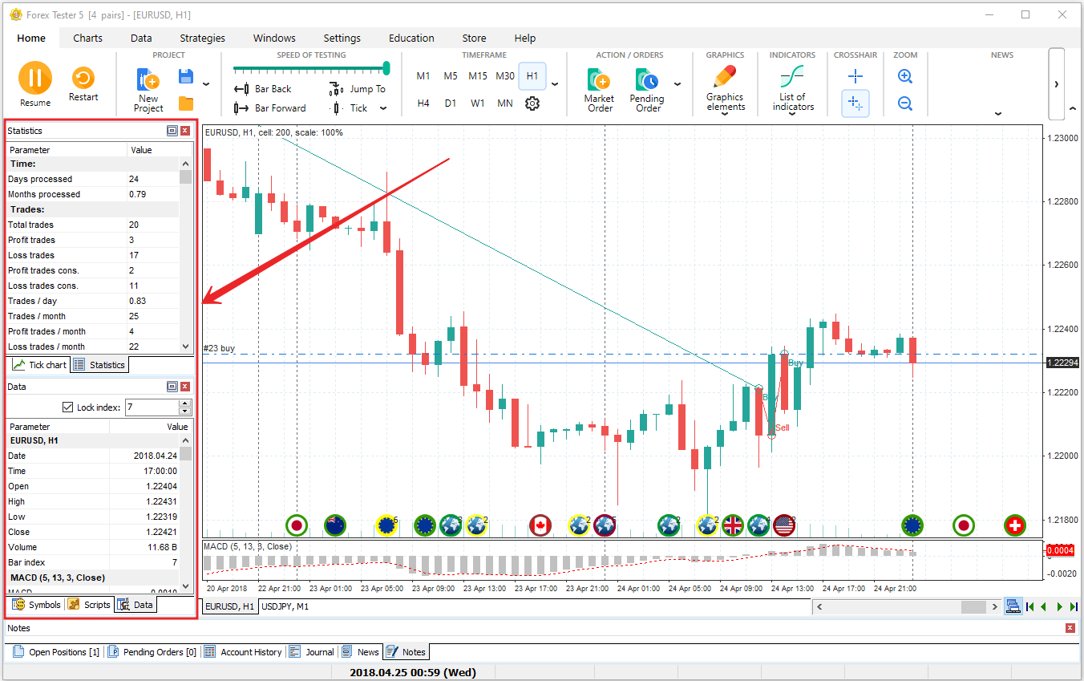Viewport: 1084px width, 681px height.
Task: Open Graphics elements pencil tool
Action: pos(725,78)
